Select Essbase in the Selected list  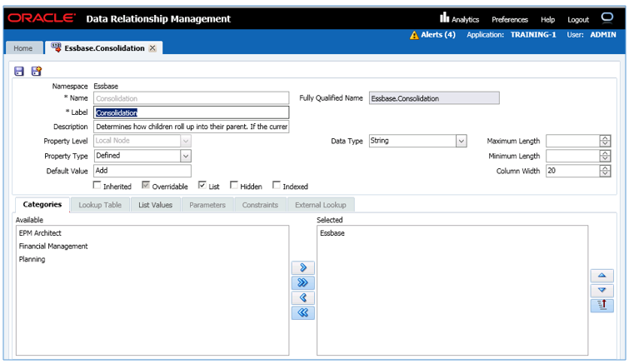(332, 233)
